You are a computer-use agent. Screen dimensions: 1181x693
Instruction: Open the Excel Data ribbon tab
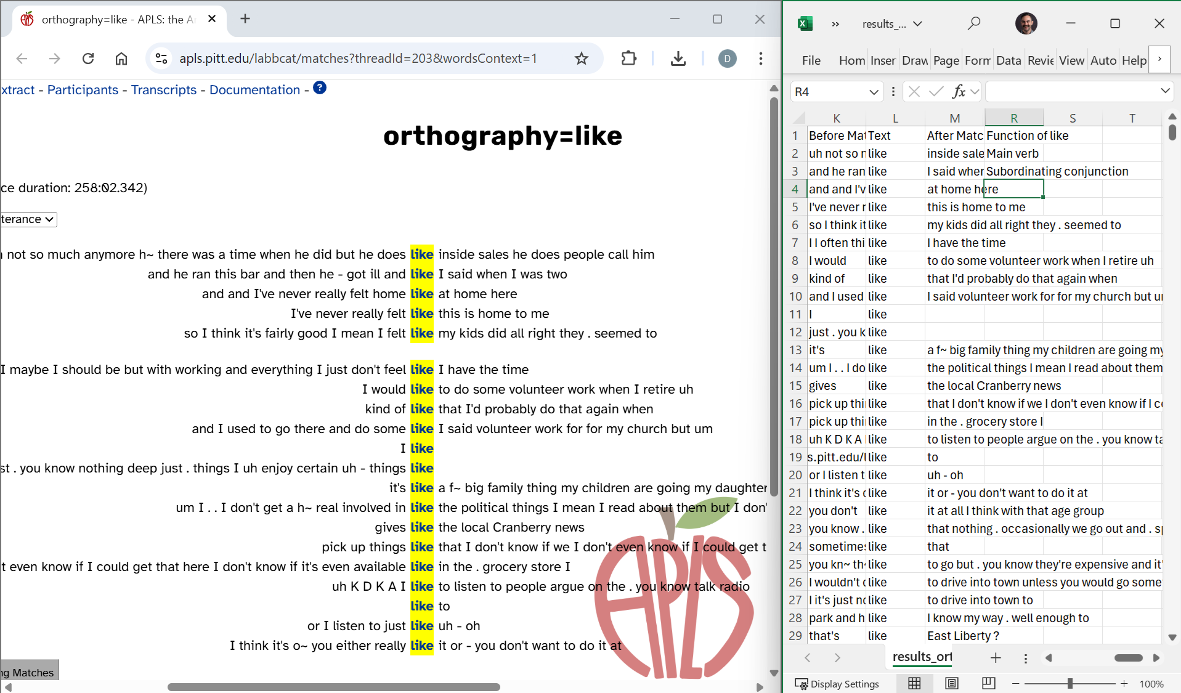pyautogui.click(x=1008, y=60)
